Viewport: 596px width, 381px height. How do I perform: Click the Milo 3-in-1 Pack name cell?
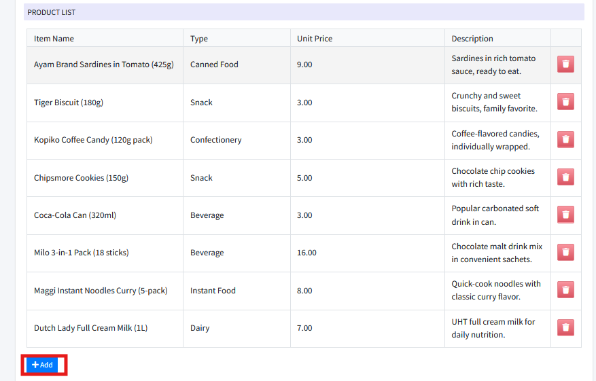click(82, 253)
